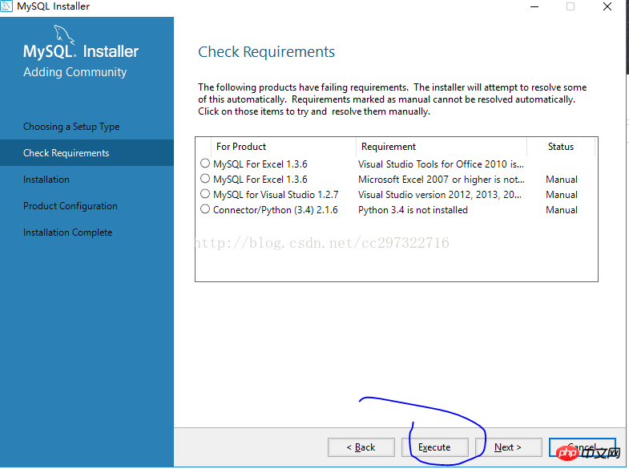Click Manual status for Connector/Python row

click(562, 210)
